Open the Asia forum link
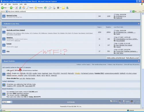The image size is (144, 112). pyautogui.click(x=8, y=51)
